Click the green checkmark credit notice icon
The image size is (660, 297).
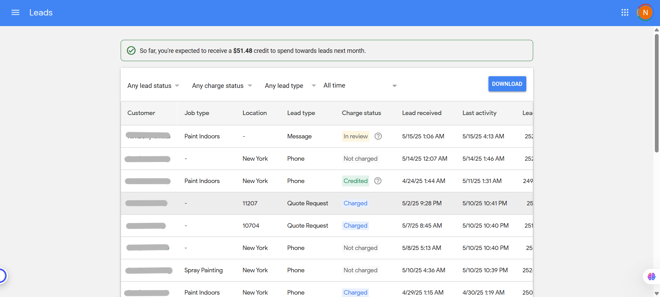tap(131, 51)
